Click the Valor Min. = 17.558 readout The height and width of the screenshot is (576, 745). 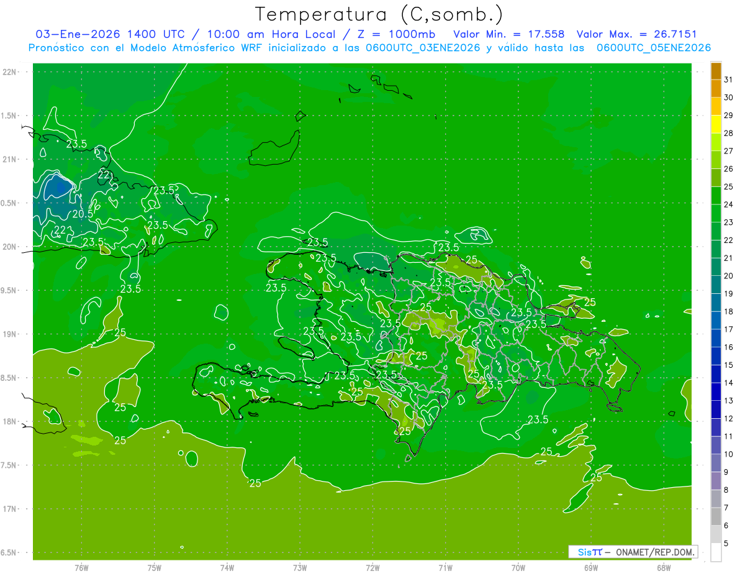coord(509,34)
